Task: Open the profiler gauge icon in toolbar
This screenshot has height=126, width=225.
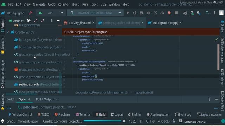Action: coord(162,13)
